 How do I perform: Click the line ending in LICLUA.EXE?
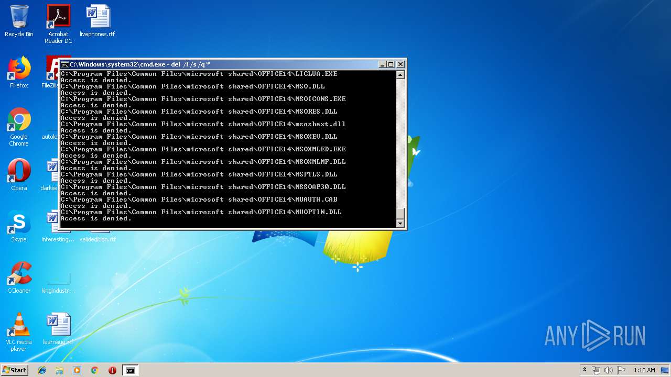pos(199,74)
